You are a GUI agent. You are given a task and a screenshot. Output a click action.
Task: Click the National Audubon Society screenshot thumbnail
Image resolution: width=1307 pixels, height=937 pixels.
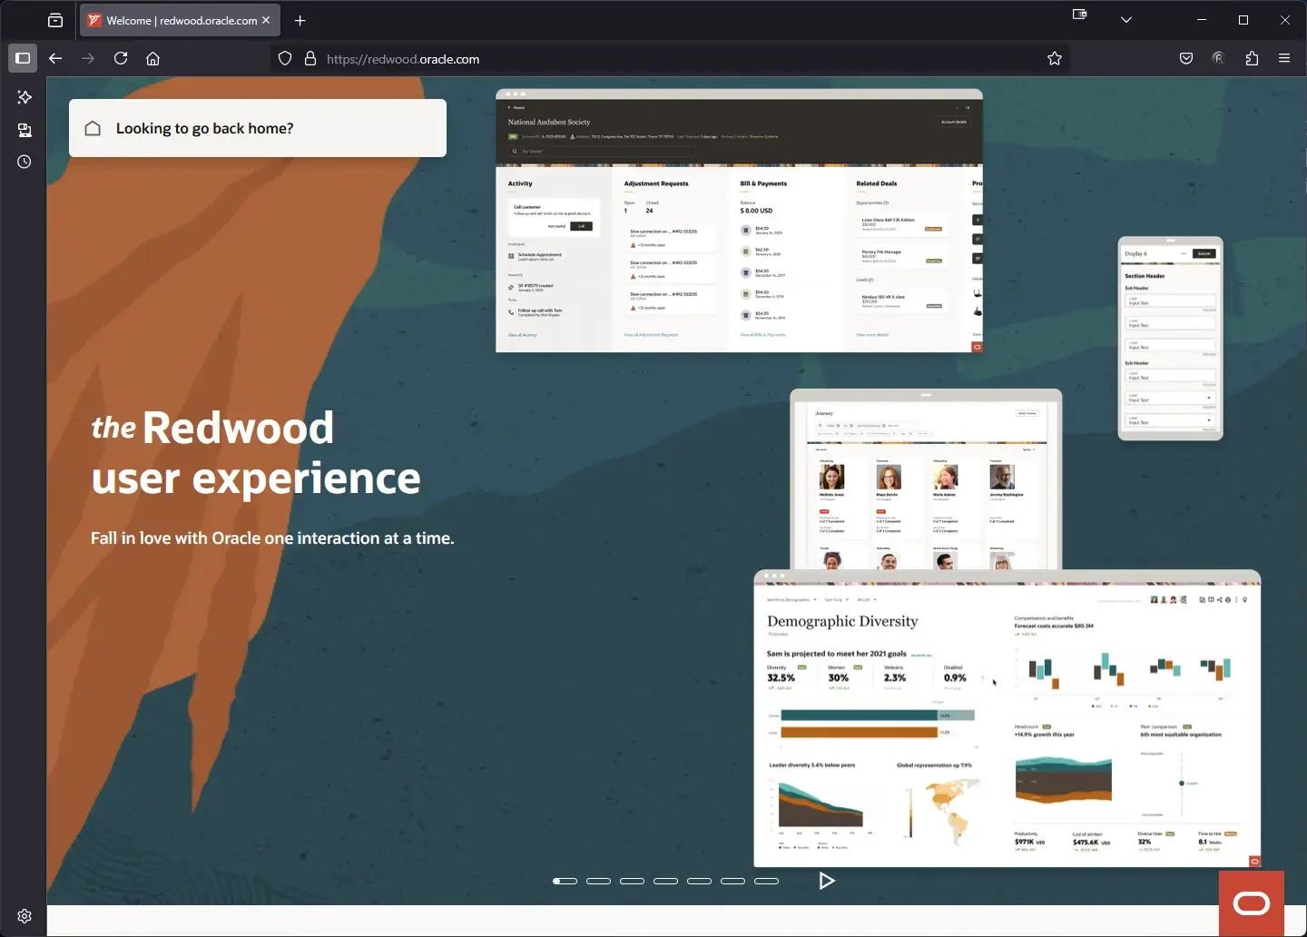pos(739,221)
